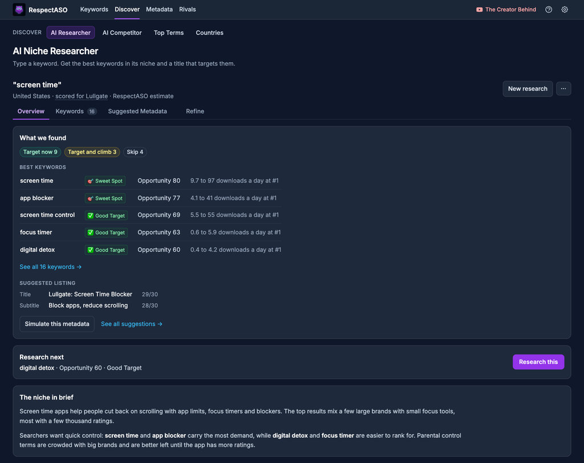Select the Discover top navigation item

pos(127,9)
